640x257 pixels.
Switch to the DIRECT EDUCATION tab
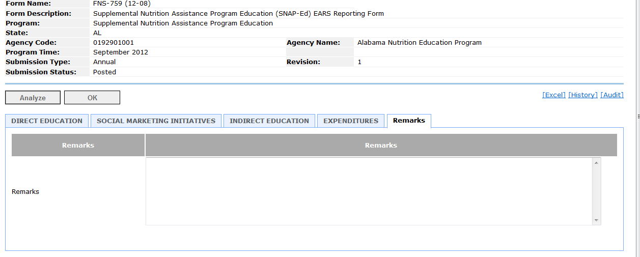coord(47,121)
